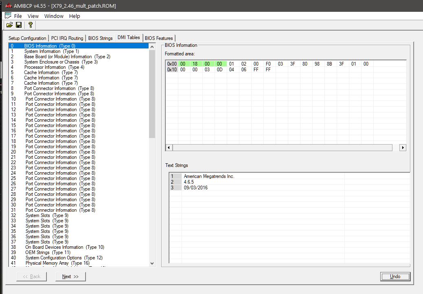Select BIOS Information (Type 0) entry
This screenshot has height=294, width=423.
[x=79, y=46]
